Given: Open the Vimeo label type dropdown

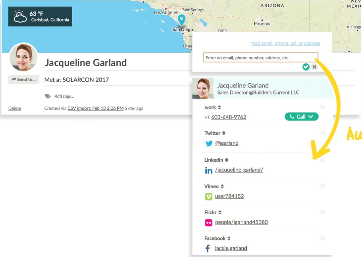Looking at the screenshot, I should pyautogui.click(x=222, y=186).
